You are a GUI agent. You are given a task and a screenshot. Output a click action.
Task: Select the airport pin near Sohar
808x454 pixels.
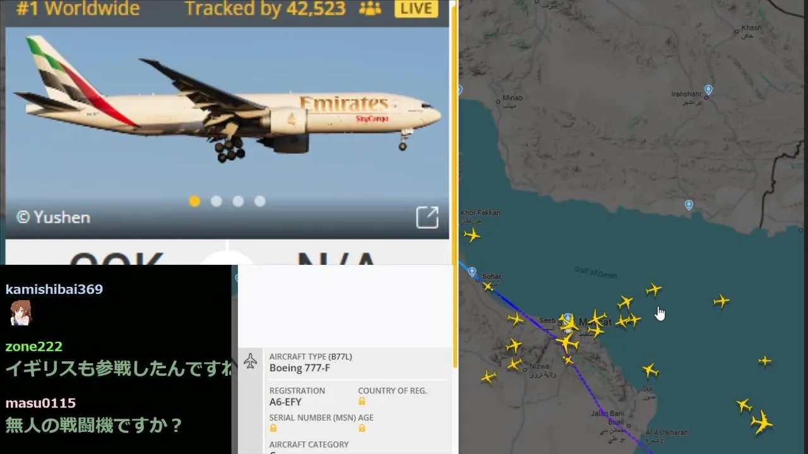(x=472, y=272)
